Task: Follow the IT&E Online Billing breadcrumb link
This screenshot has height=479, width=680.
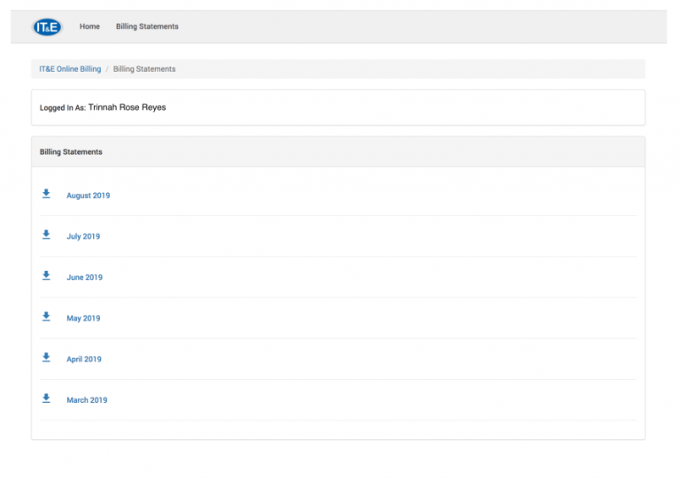Action: point(70,69)
